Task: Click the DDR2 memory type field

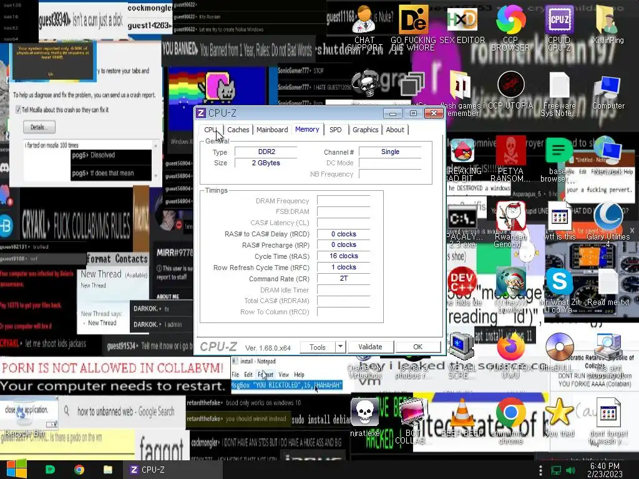Action: (266, 152)
